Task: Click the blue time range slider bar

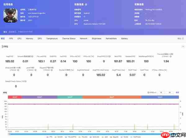Action: pyautogui.click(x=94, y=134)
